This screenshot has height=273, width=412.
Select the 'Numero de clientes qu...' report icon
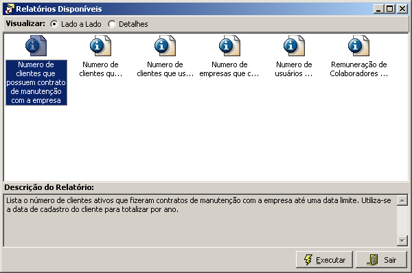[x=101, y=45]
